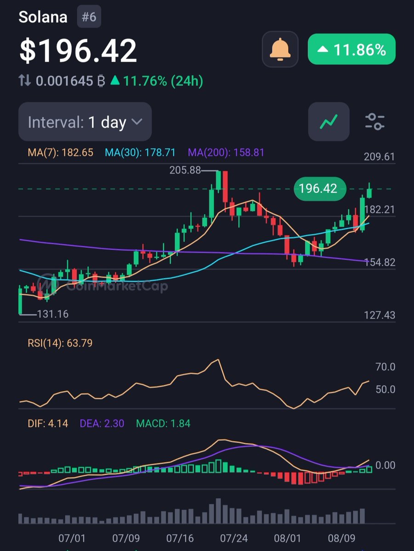This screenshot has width=414, height=551.
Task: Tap the 07/24 date on the time axis
Action: coord(233,538)
